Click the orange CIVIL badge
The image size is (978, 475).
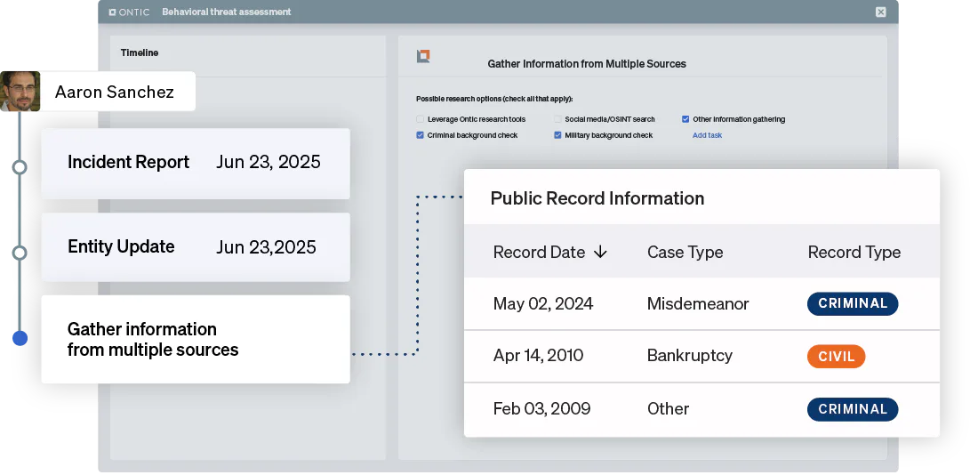tap(836, 357)
